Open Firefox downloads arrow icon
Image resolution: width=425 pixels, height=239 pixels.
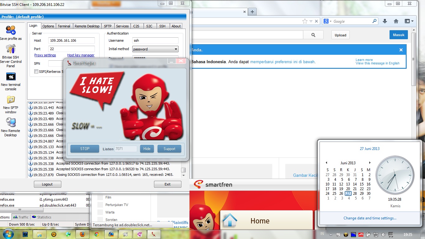pyautogui.click(x=385, y=21)
